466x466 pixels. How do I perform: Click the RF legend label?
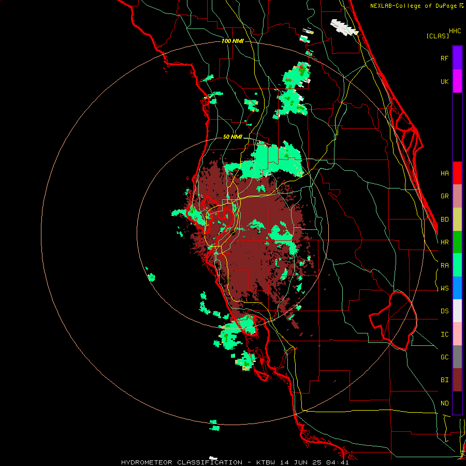pyautogui.click(x=445, y=58)
